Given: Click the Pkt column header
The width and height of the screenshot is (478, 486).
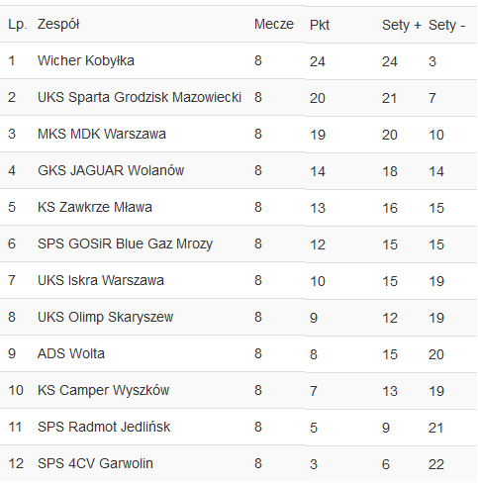Looking at the screenshot, I should 320,25.
